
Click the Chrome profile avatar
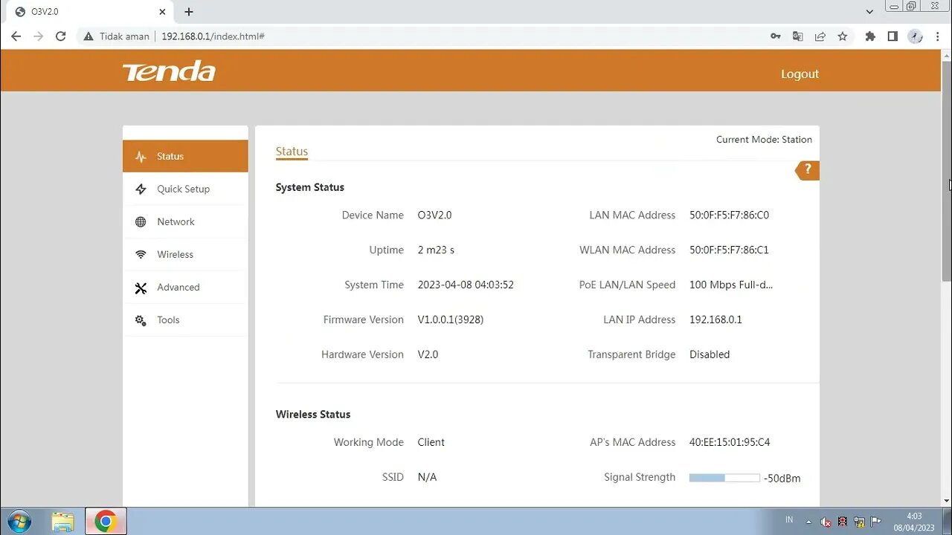[x=916, y=36]
